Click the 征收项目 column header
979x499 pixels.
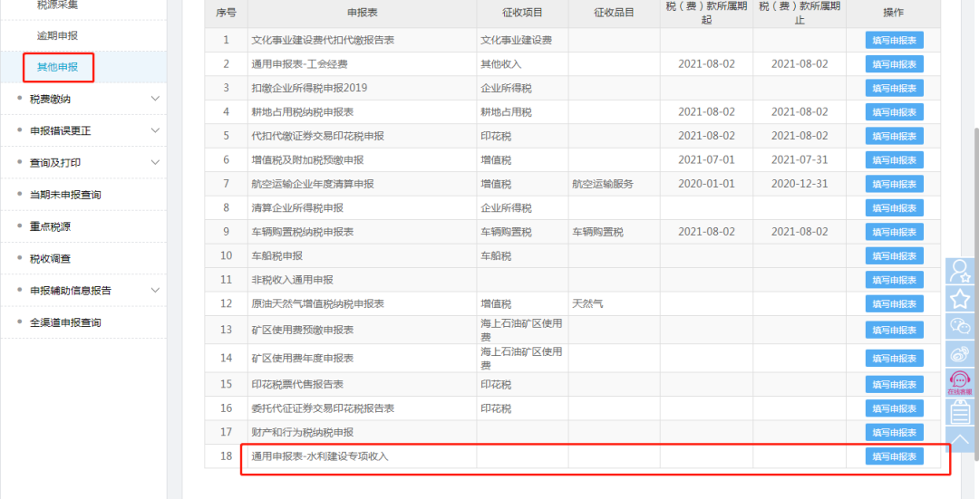[522, 13]
